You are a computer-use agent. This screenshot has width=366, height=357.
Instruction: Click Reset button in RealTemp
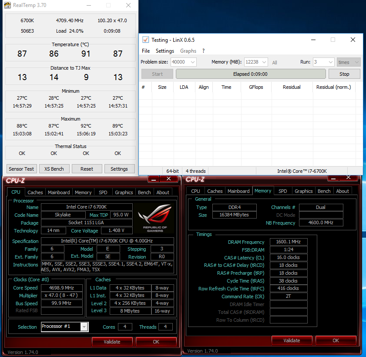(x=87, y=169)
